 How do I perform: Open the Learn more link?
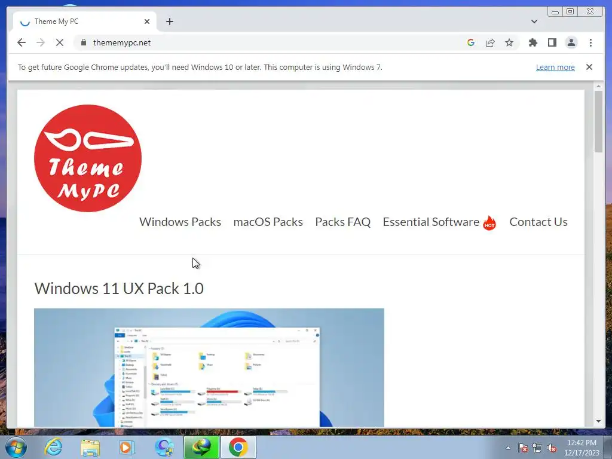tap(555, 67)
